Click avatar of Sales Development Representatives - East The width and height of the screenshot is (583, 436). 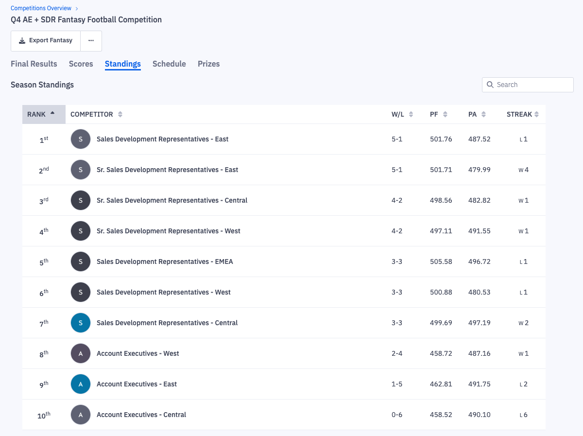(81, 139)
